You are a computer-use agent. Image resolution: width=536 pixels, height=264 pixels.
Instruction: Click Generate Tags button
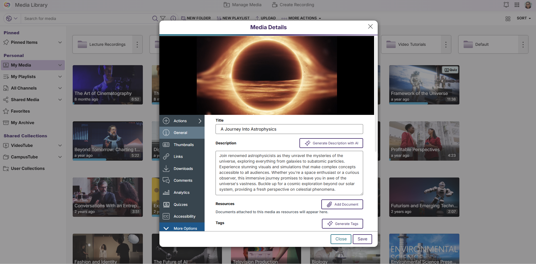[342, 224]
